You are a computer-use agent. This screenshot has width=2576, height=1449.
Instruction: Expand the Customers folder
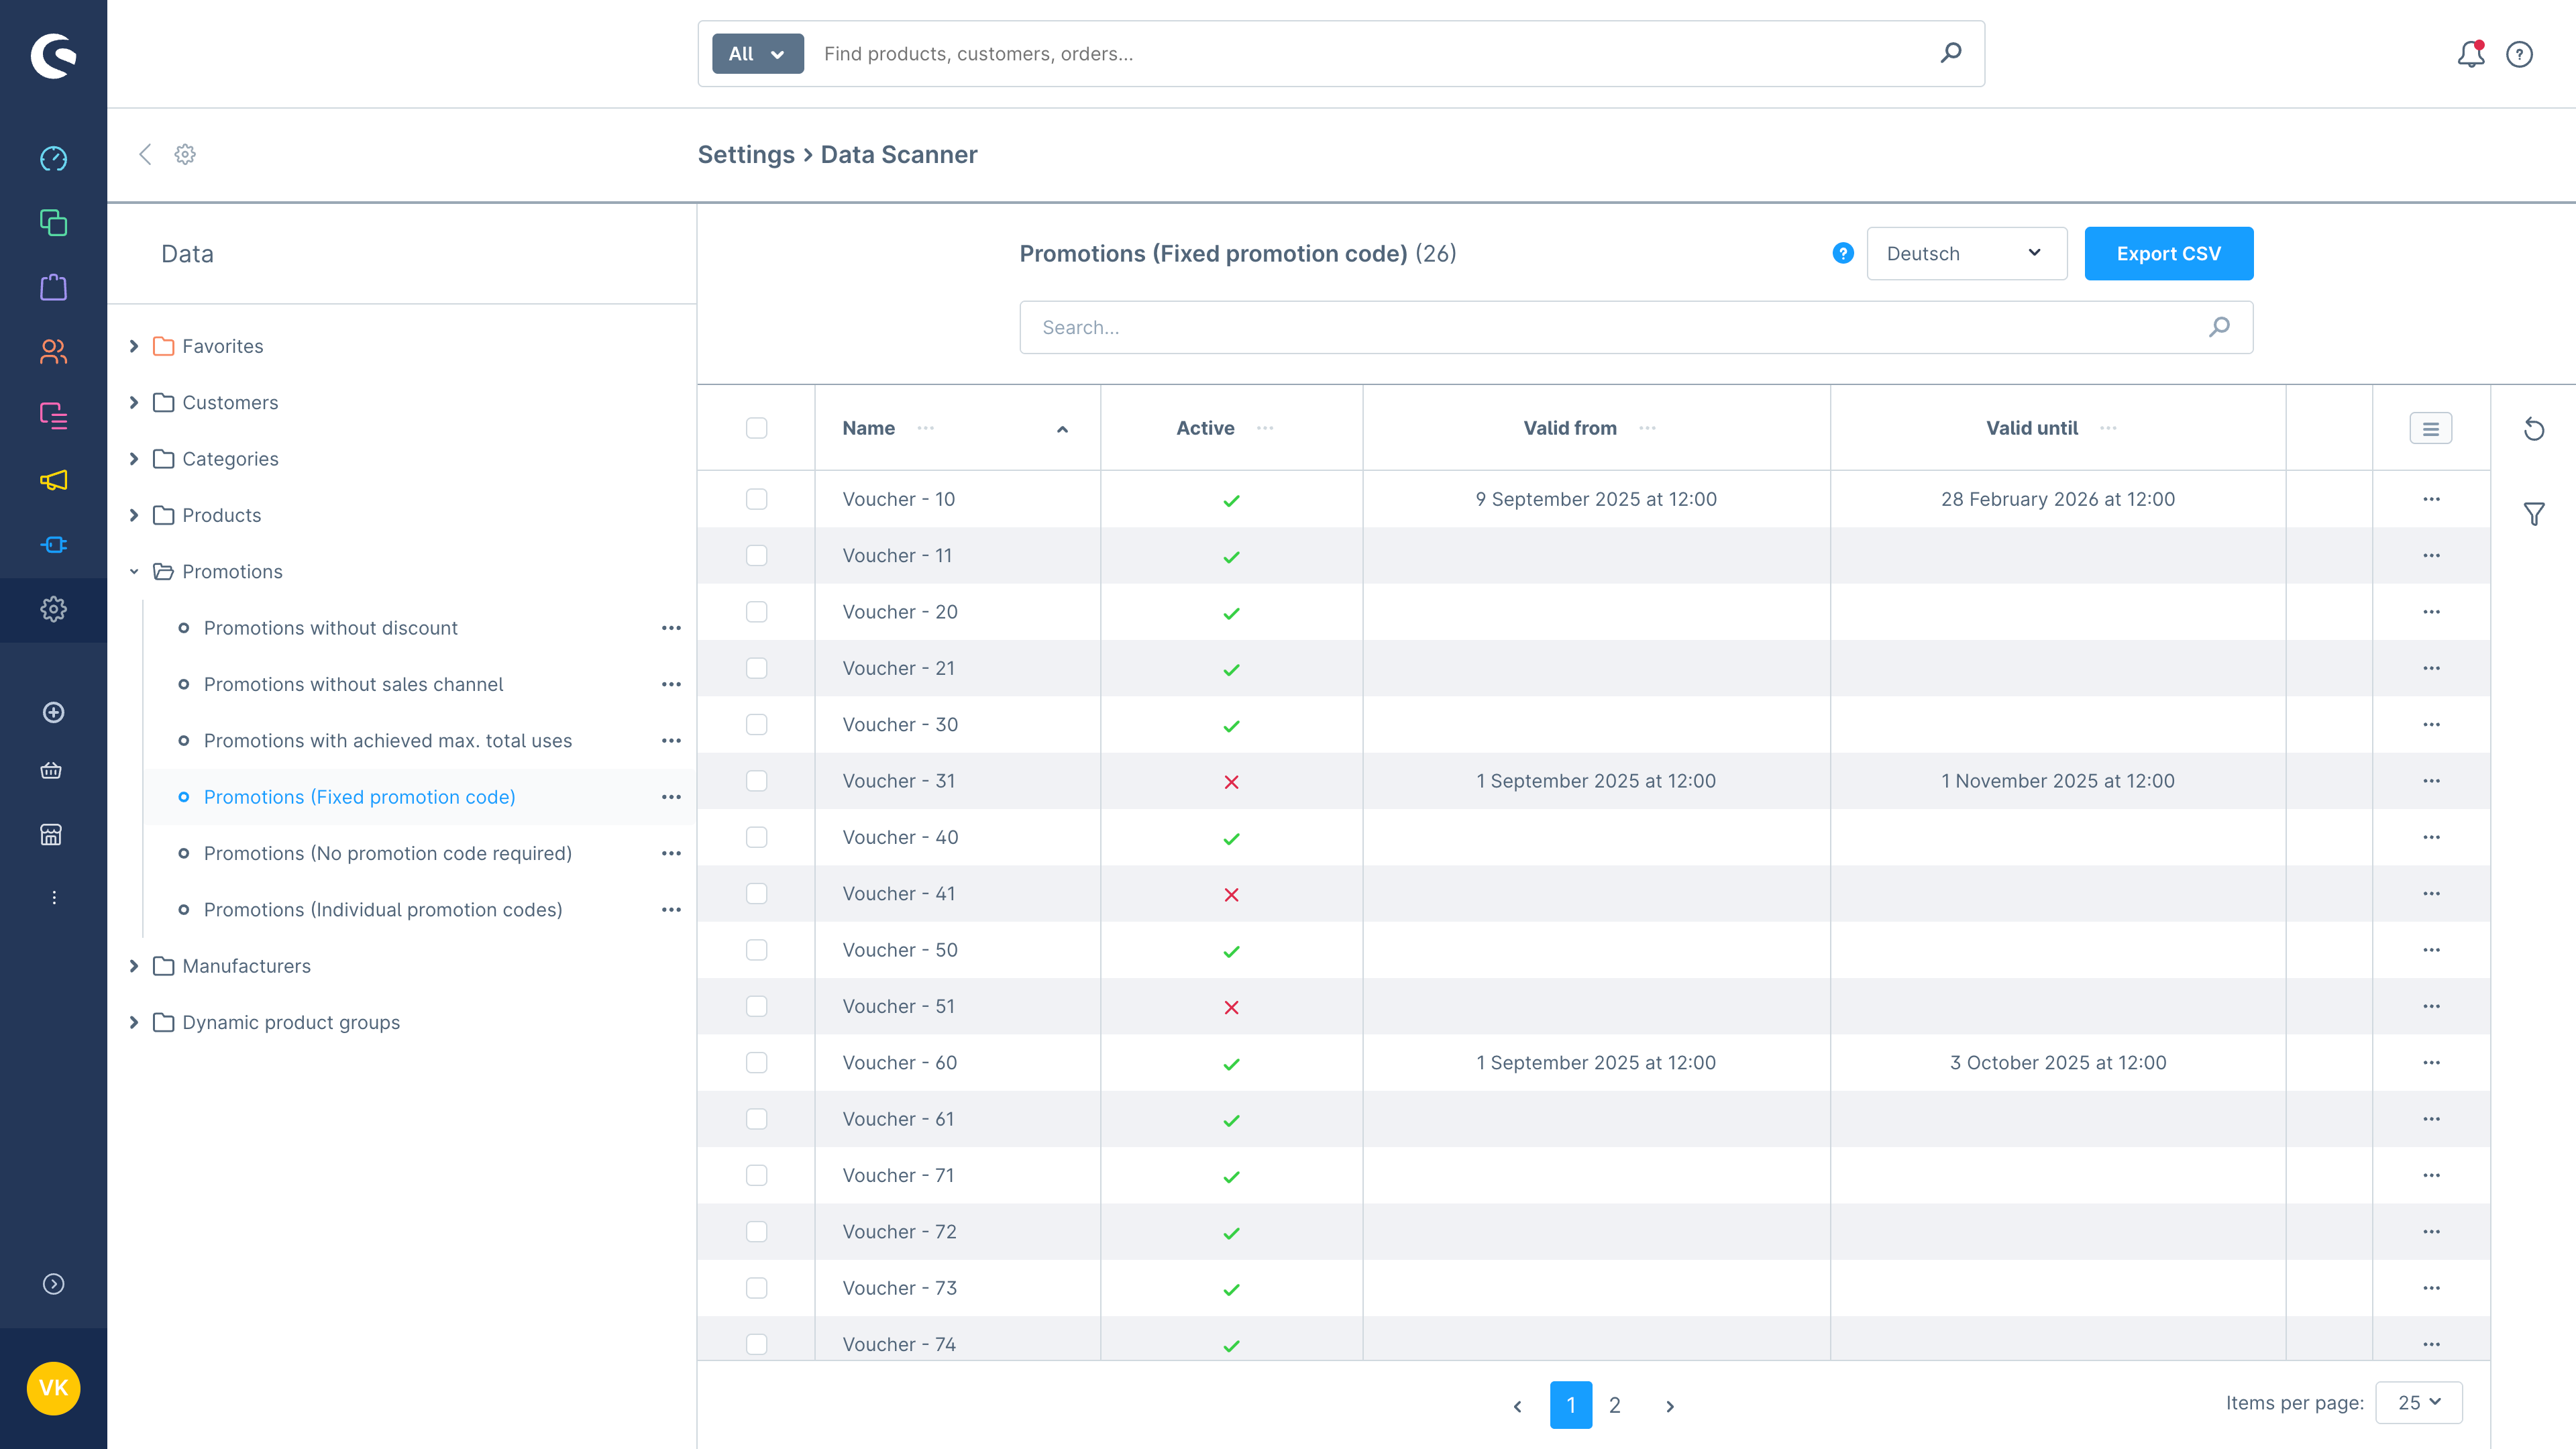click(134, 402)
